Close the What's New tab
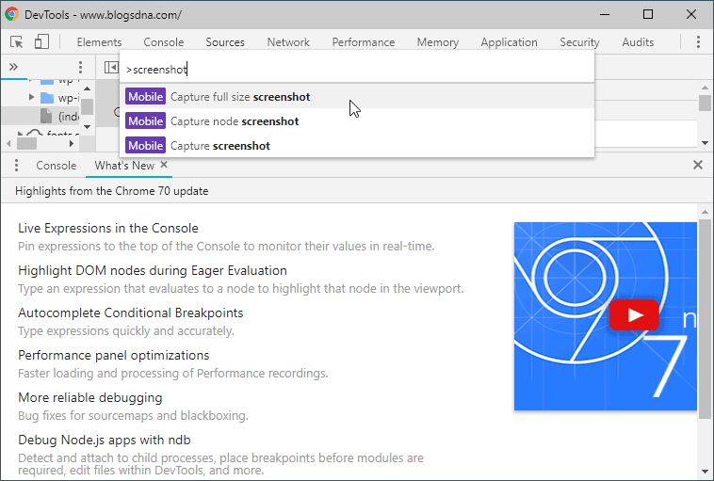Image resolution: width=714 pixels, height=481 pixels. click(164, 165)
